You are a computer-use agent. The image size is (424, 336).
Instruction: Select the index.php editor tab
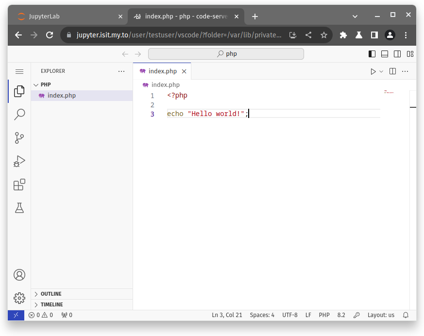[x=162, y=71]
